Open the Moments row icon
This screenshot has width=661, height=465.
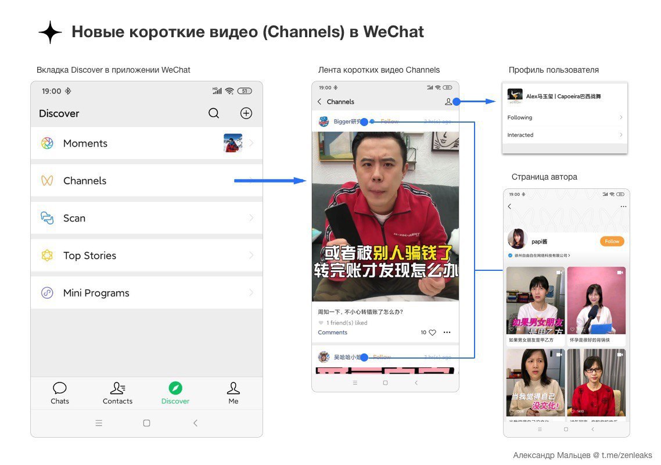47,143
